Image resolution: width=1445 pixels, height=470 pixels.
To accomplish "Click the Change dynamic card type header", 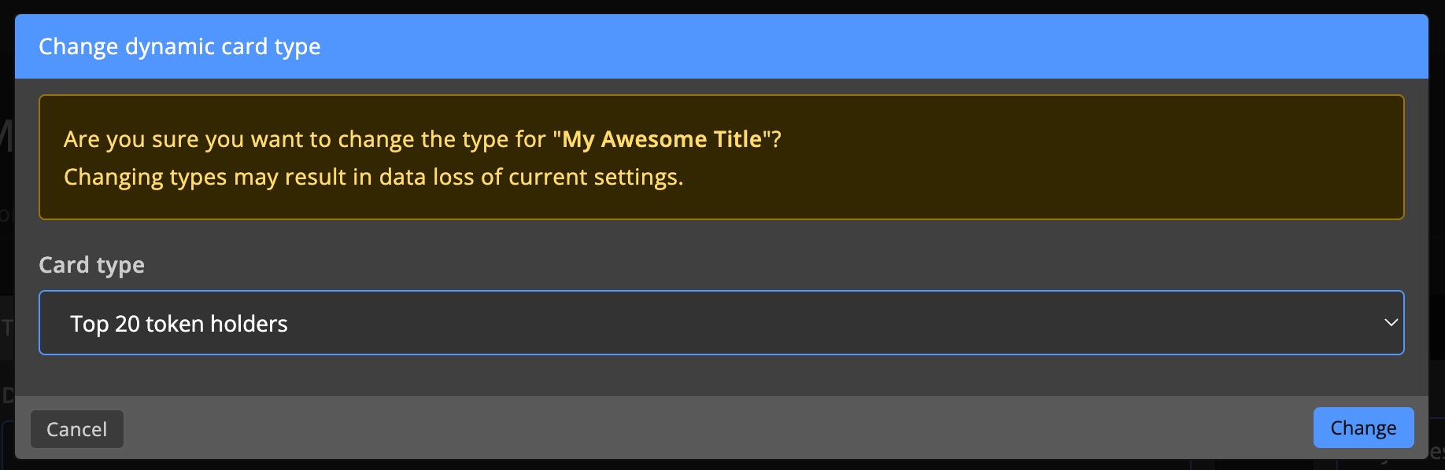I will 179,46.
